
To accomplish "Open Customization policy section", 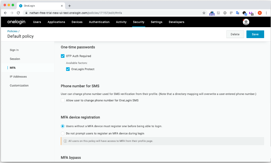I will pos(19,85).
